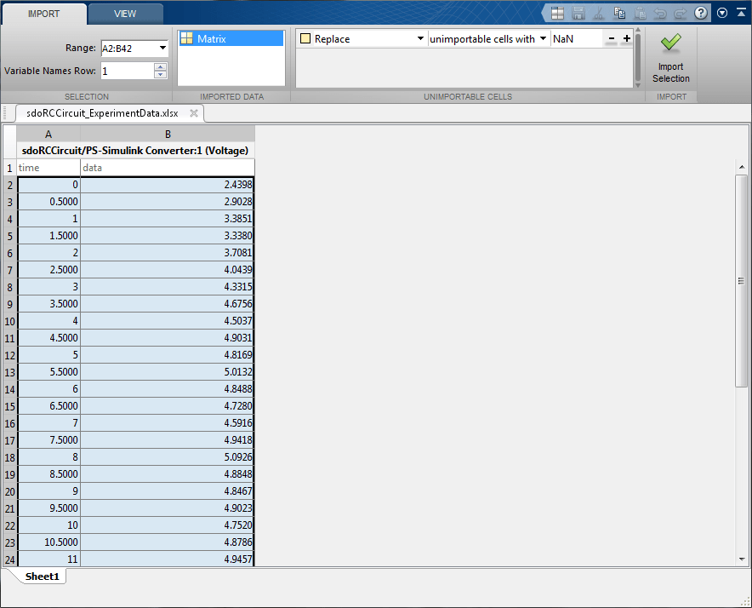
Task: Collapse the toolstrip with the up-arrow icon
Action: (741, 13)
